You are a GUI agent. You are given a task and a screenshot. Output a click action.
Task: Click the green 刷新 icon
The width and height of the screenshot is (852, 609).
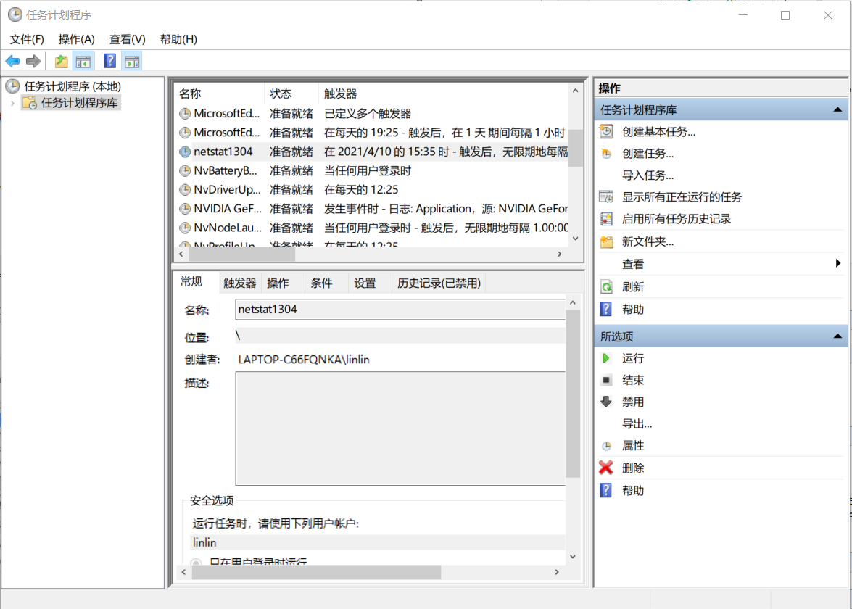[x=606, y=287]
